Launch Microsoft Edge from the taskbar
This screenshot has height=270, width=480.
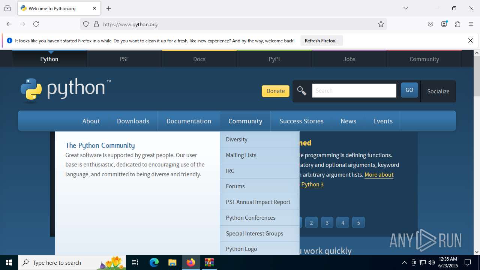click(154, 262)
